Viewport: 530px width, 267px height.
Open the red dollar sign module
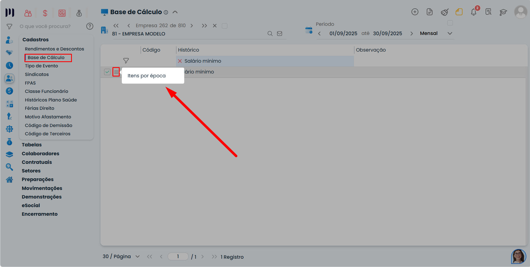45,13
